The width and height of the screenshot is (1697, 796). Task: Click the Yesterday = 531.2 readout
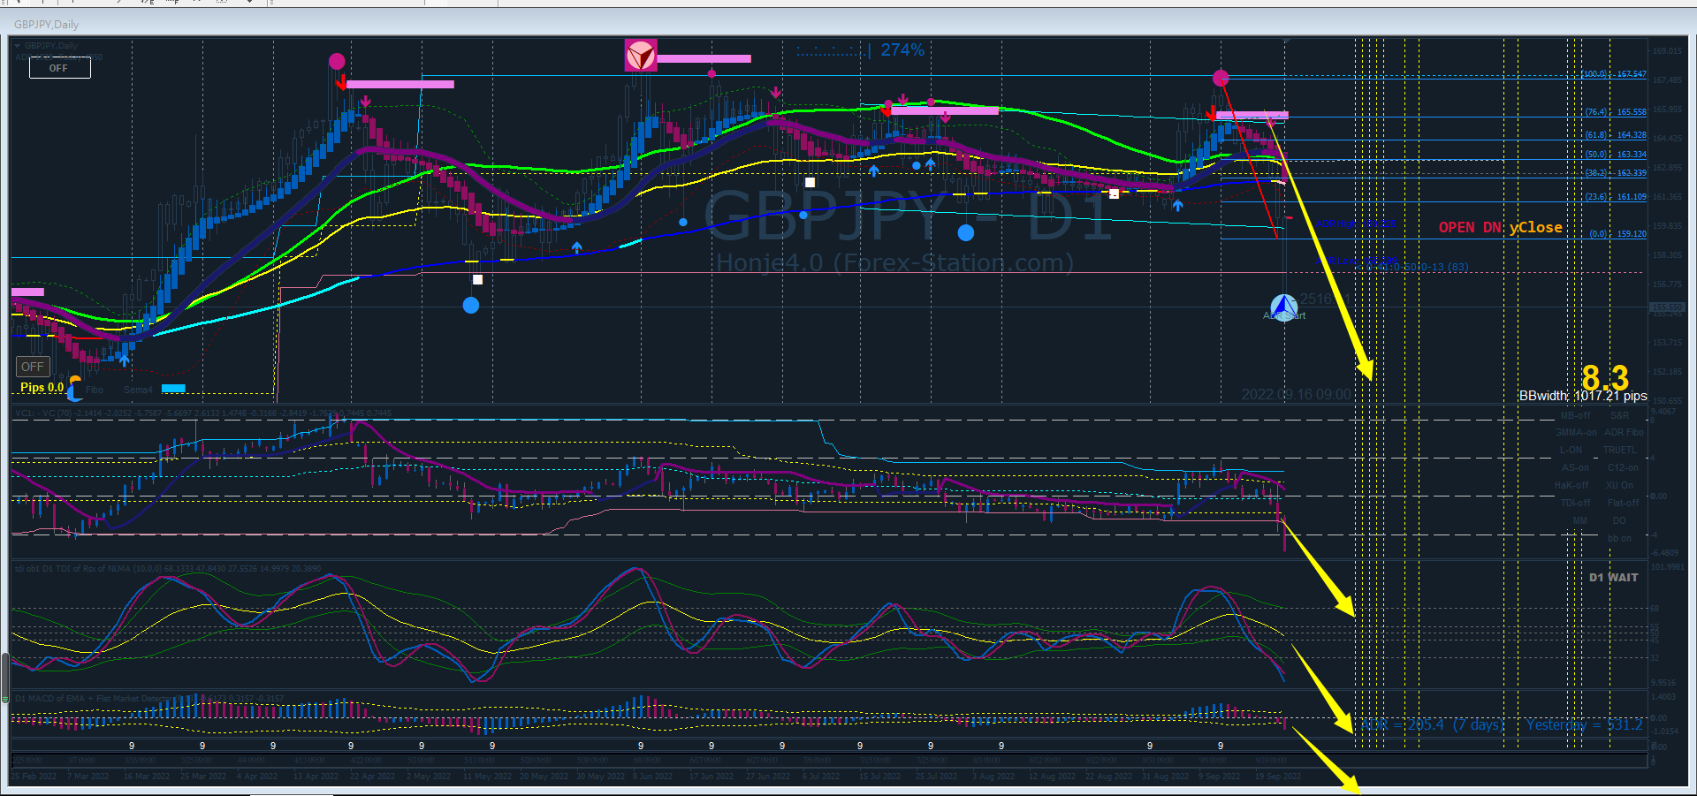pyautogui.click(x=1584, y=725)
